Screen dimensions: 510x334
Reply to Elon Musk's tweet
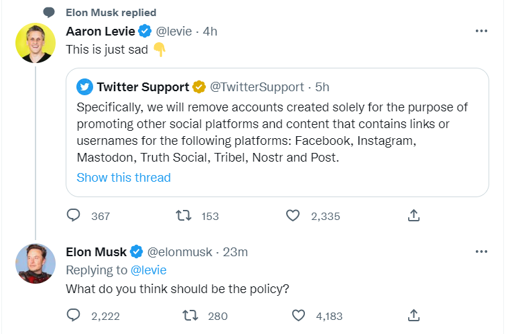[x=74, y=315]
